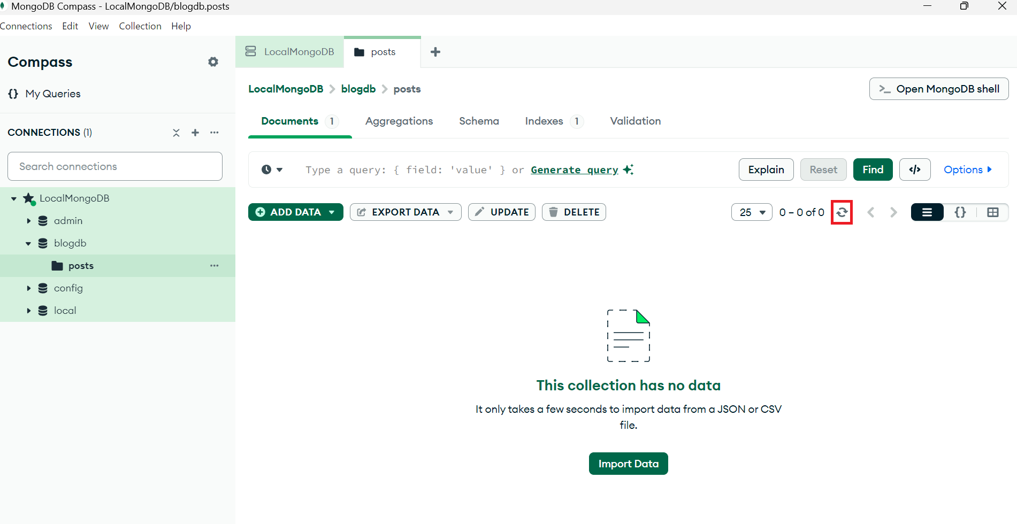Click the posts collection folder icon in the sidebar
This screenshot has width=1017, height=524.
(x=57, y=266)
